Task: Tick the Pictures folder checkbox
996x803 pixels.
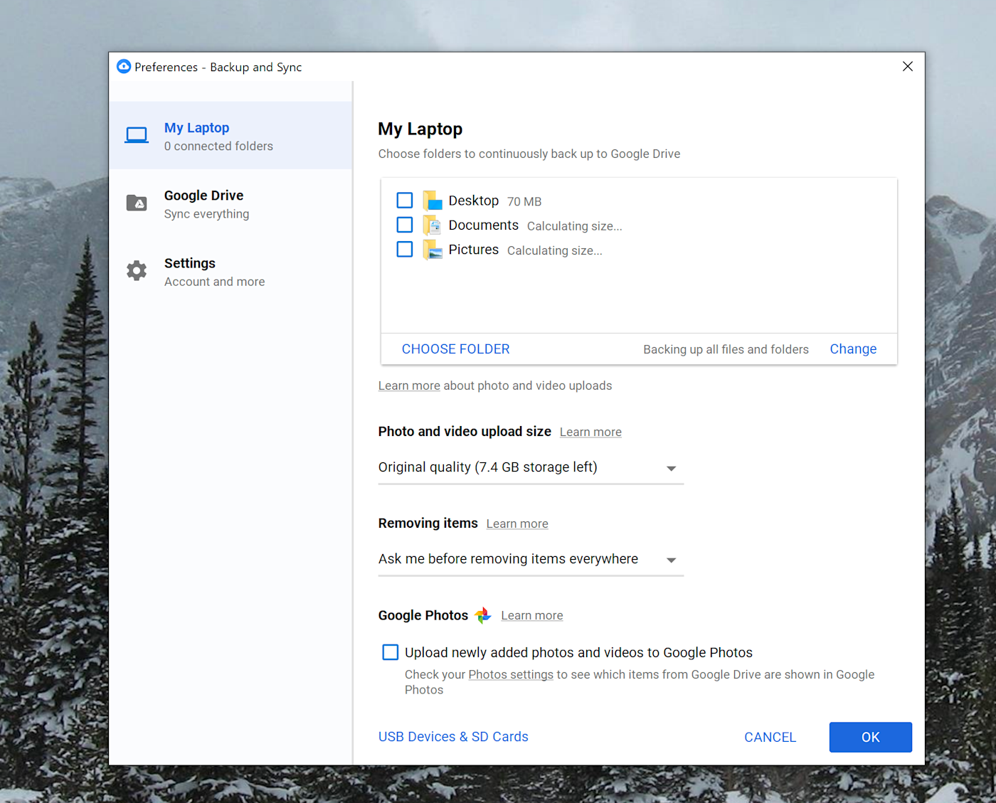Action: 405,249
